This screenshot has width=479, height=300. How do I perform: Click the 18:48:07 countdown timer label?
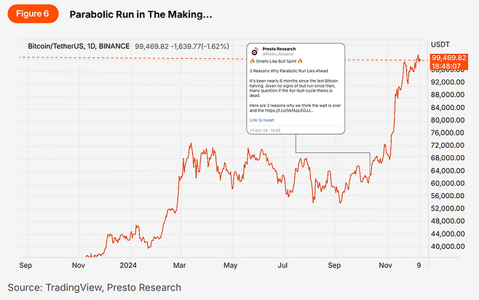click(x=448, y=66)
